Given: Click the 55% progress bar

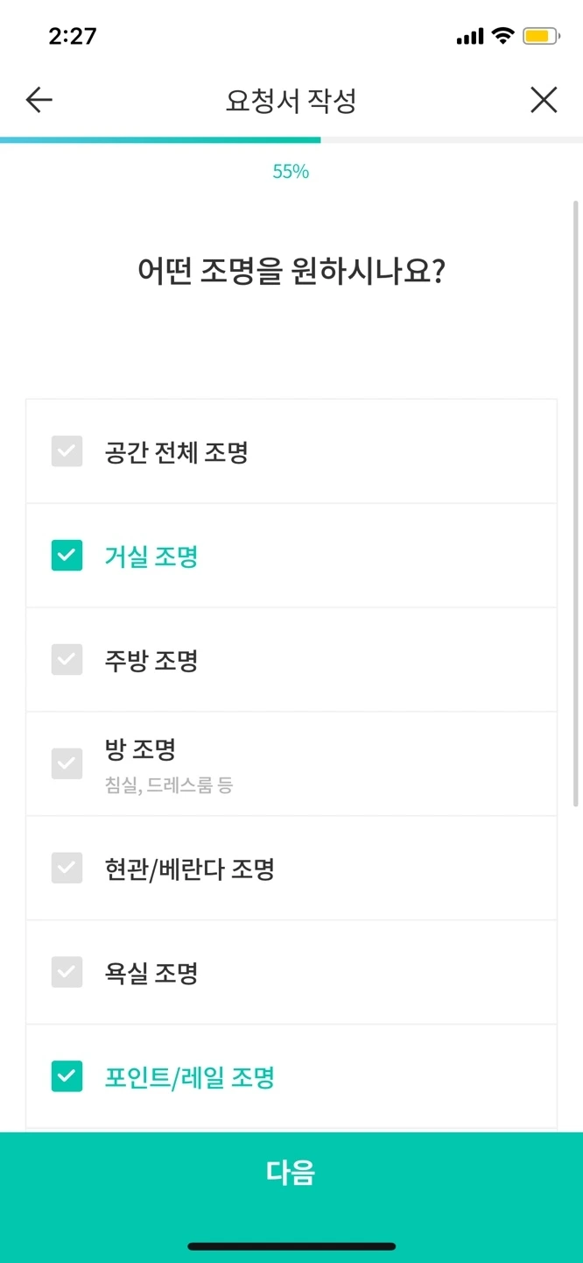Looking at the screenshot, I should [x=291, y=139].
